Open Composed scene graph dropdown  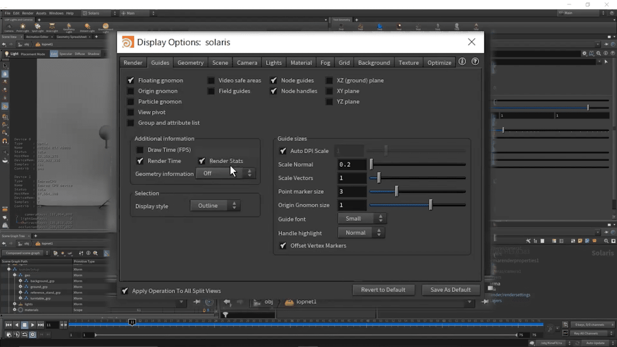pyautogui.click(x=25, y=253)
